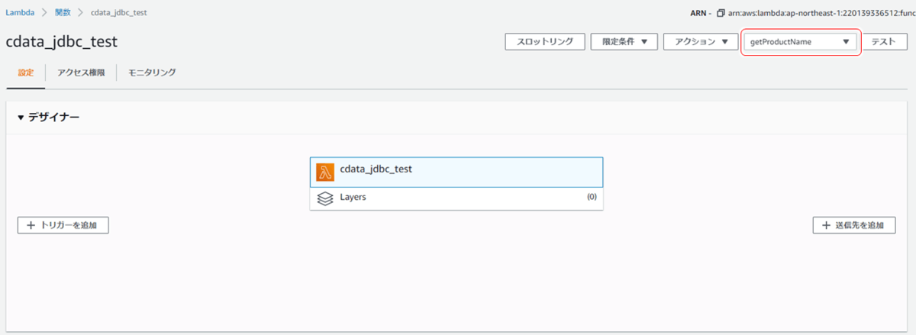Go to Lambda in the breadcrumb
The height and width of the screenshot is (335, 916).
point(19,14)
